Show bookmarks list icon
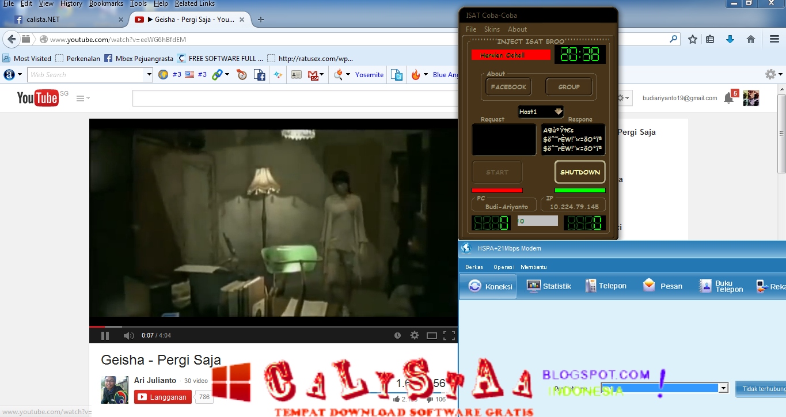 pyautogui.click(x=710, y=40)
